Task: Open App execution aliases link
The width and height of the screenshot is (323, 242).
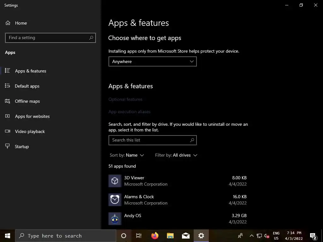Action: 129,112
